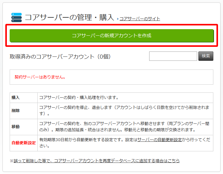Select the 購入 table row label
223x174 pixels.
click(x=16, y=98)
